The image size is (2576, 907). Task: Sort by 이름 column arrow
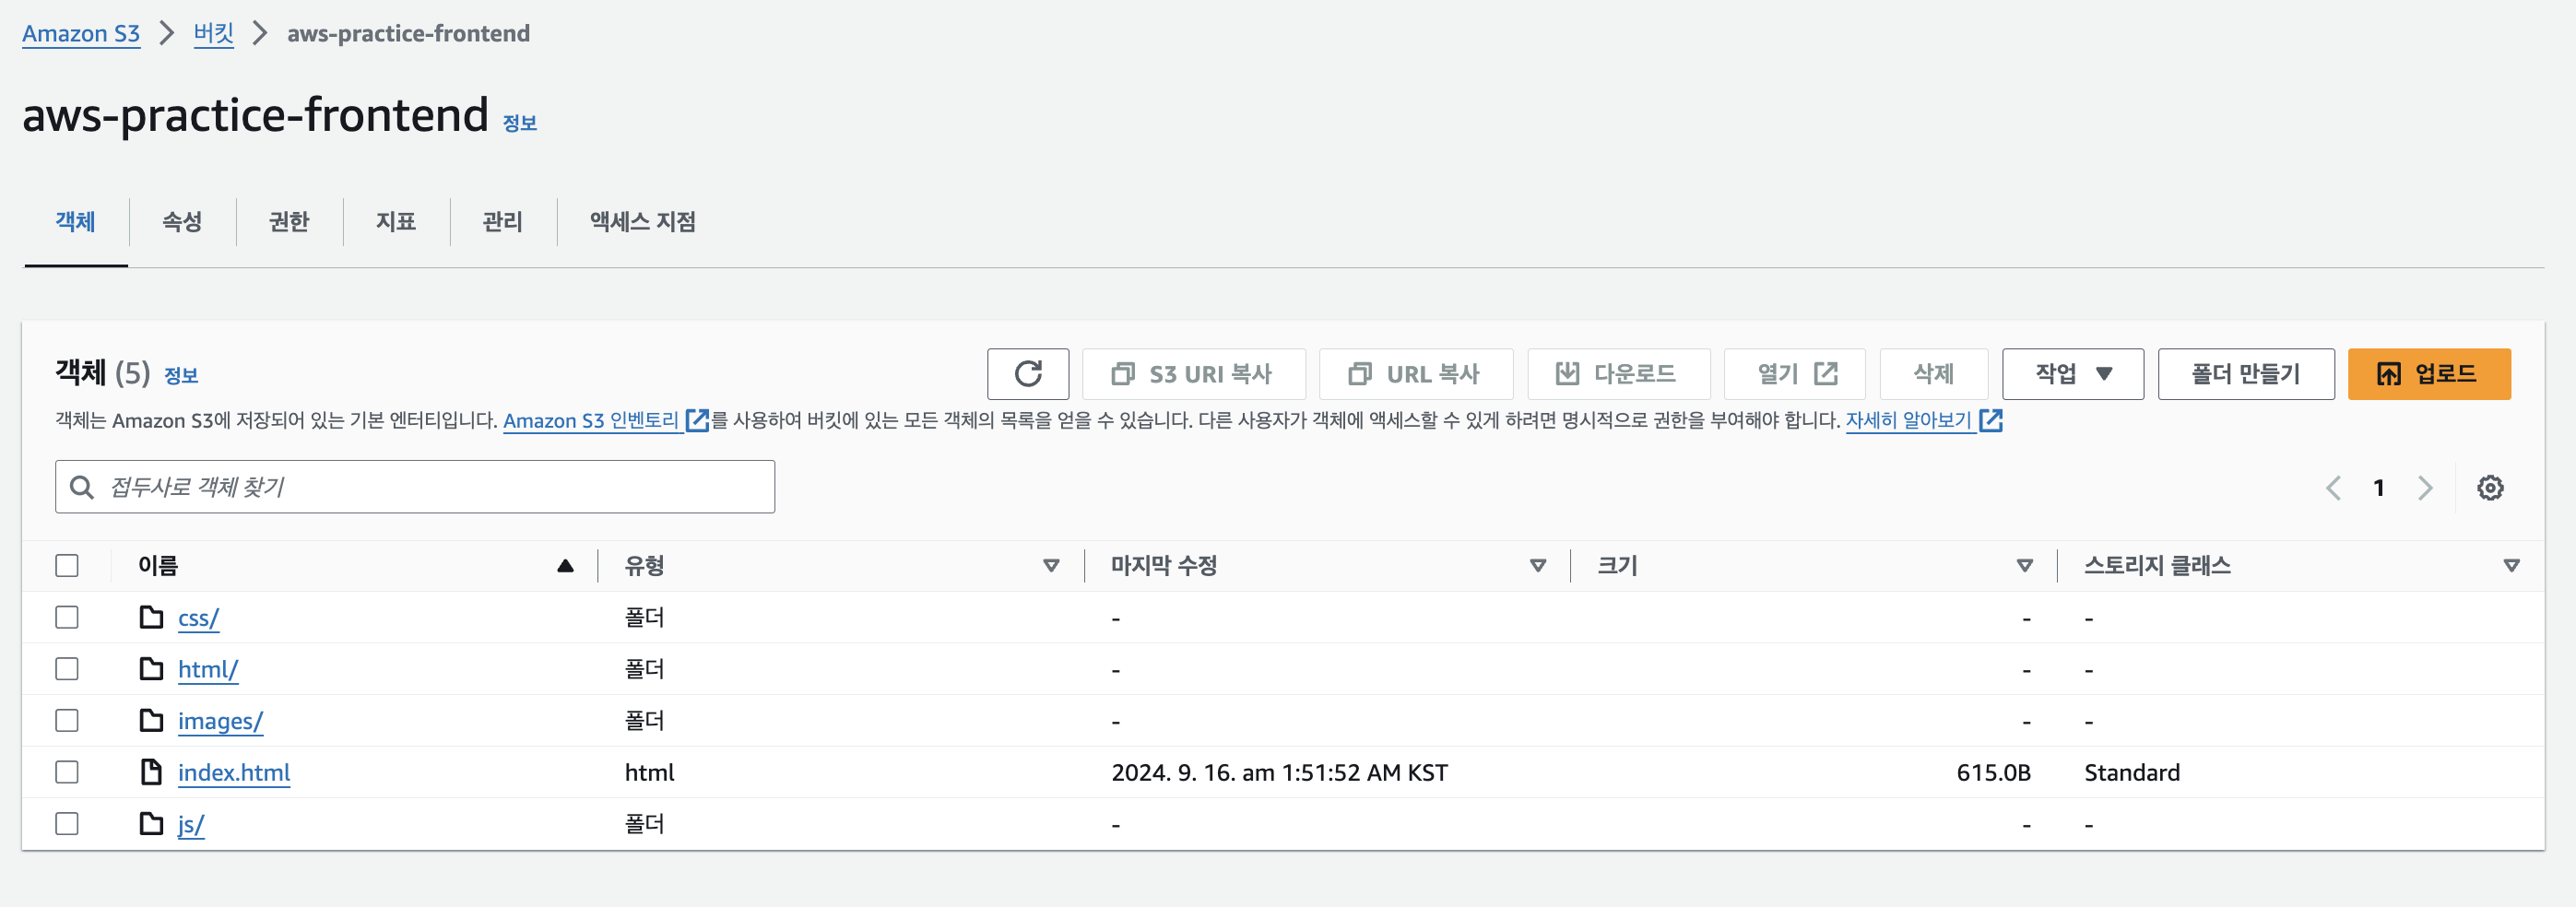click(565, 566)
